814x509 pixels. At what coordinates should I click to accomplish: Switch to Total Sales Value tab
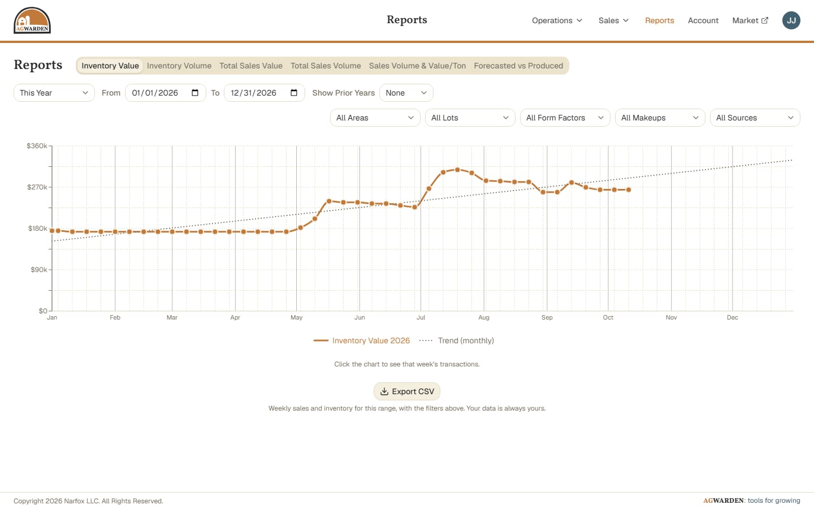251,66
